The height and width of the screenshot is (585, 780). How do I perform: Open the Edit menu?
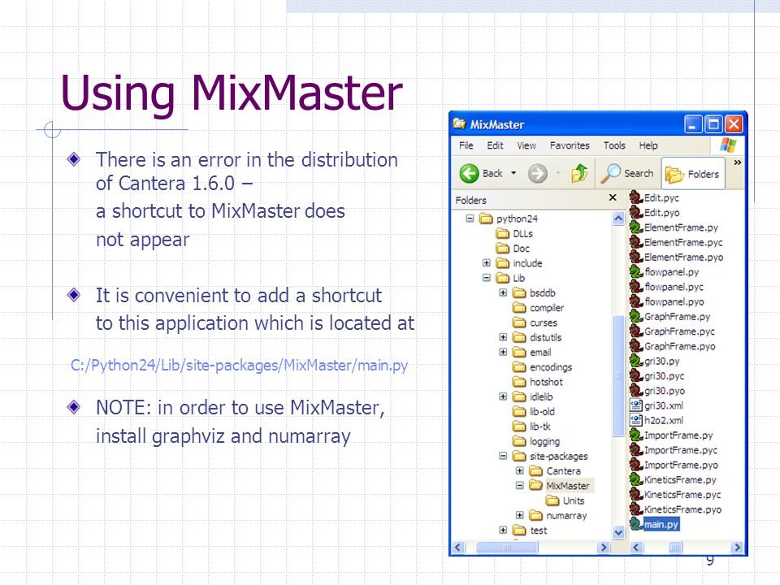(495, 145)
